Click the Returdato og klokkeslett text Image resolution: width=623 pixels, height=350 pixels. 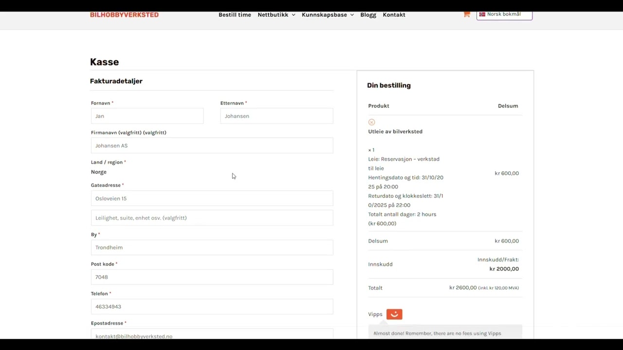tap(405, 201)
